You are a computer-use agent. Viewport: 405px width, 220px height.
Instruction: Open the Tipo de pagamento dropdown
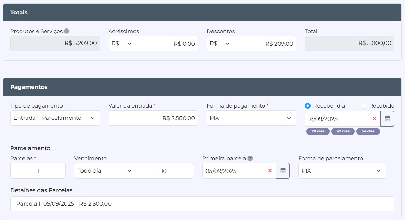point(55,118)
